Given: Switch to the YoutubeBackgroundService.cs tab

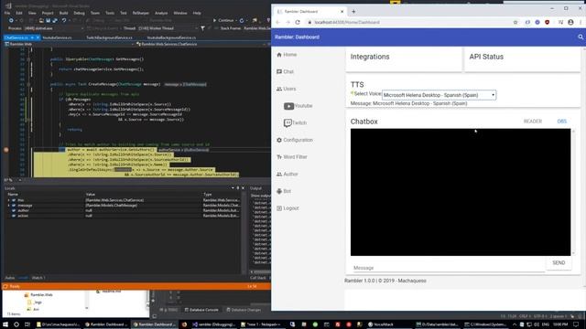Looking at the screenshot, I should click(171, 37).
